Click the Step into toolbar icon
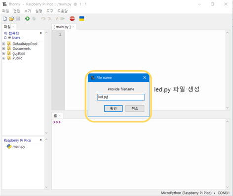 [50, 19]
